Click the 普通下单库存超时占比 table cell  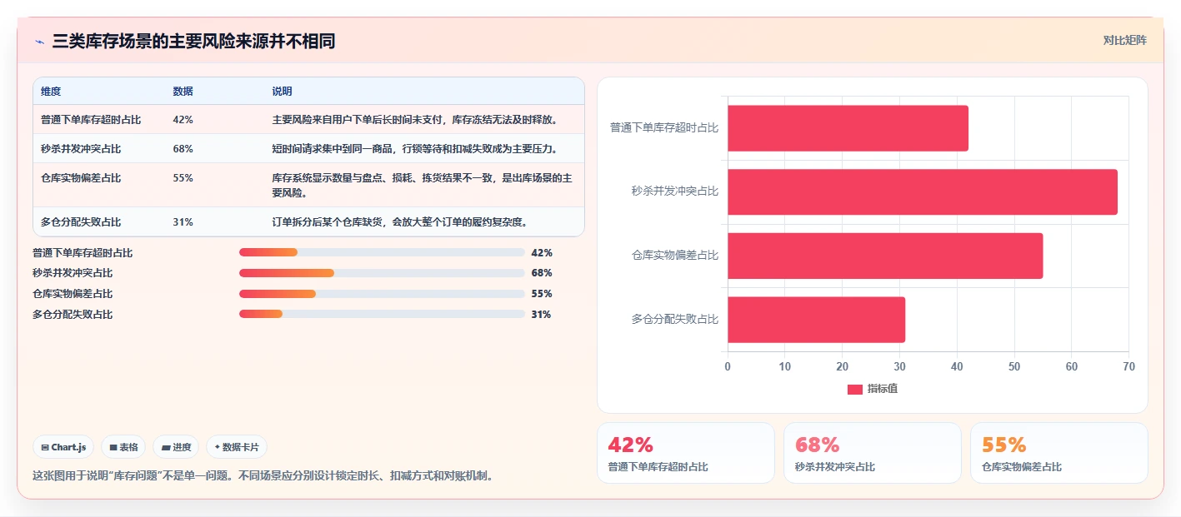click(x=91, y=120)
